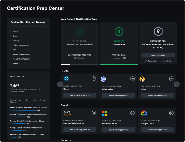Click AWS Certified Cloud Practitioner peer tracker bar
Screen dimensions: 185x142
point(23,110)
